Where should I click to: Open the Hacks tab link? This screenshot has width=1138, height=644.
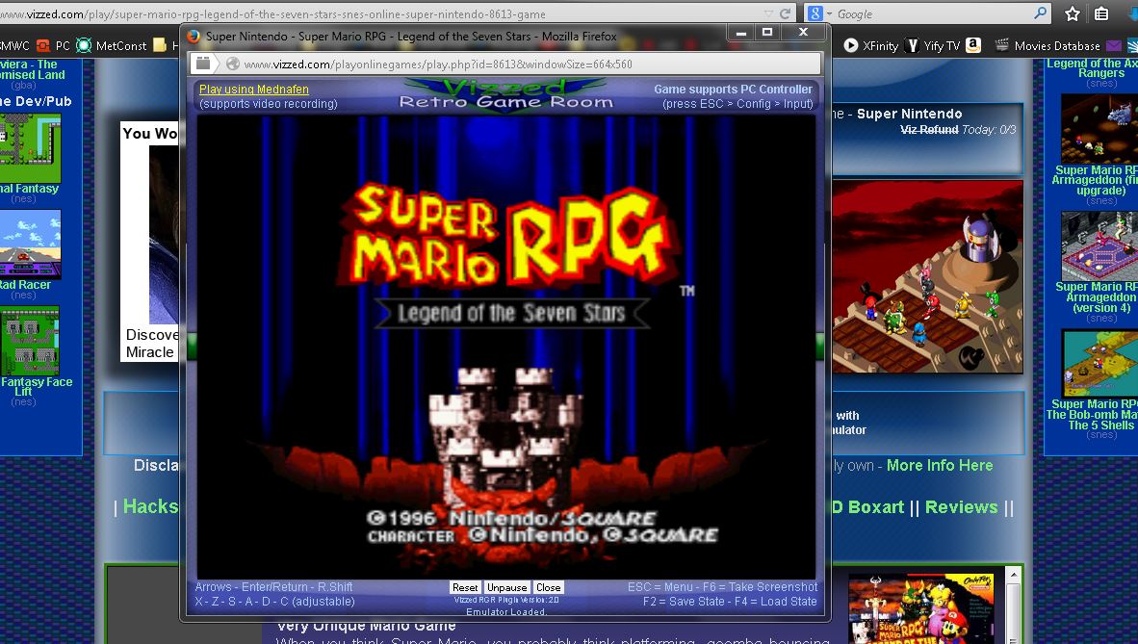coord(150,506)
